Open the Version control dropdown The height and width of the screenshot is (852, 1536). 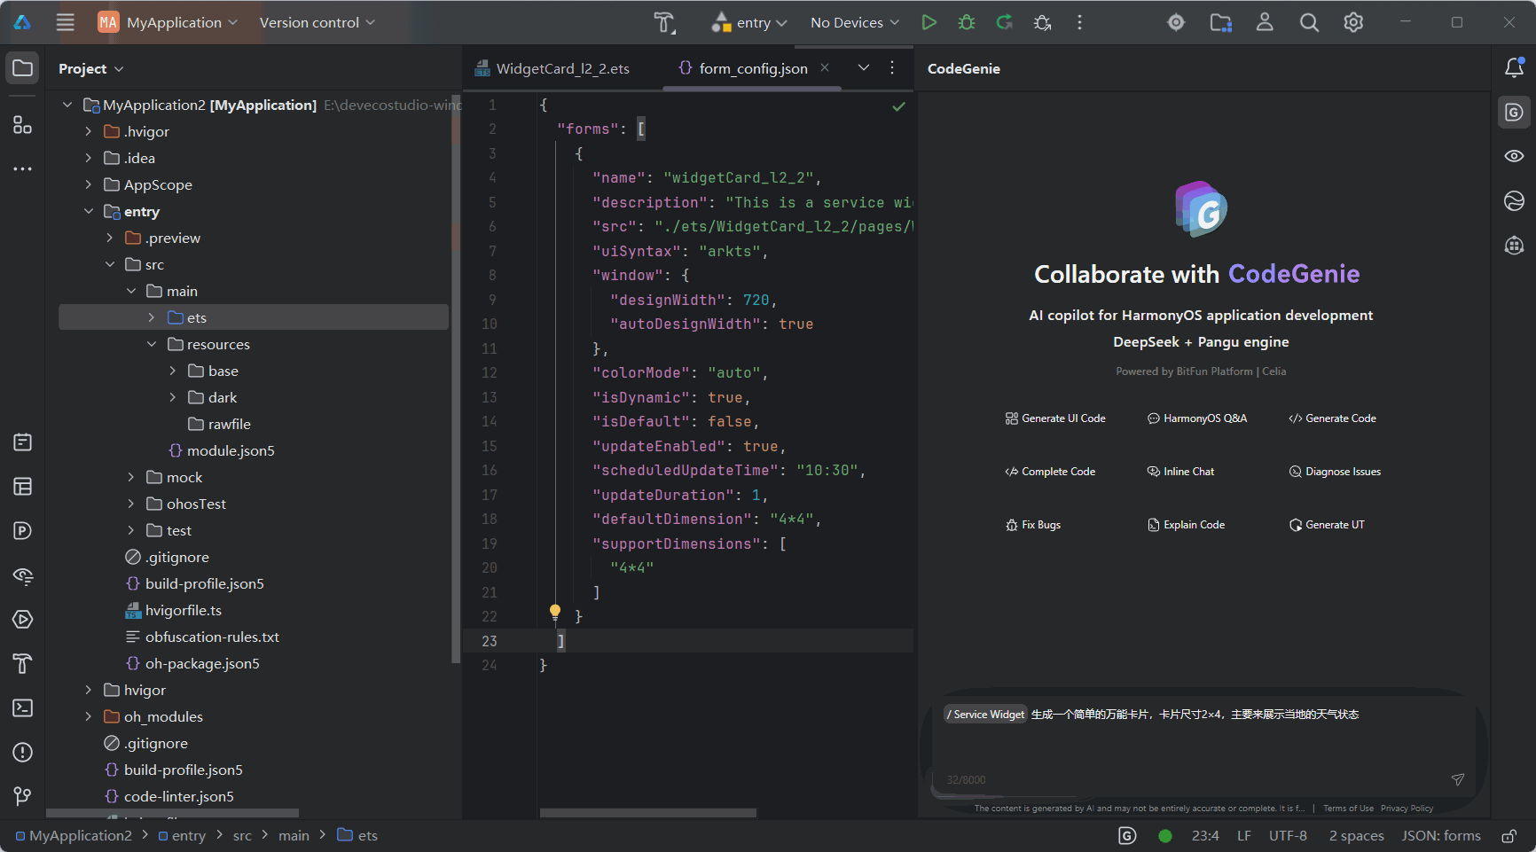pos(317,22)
